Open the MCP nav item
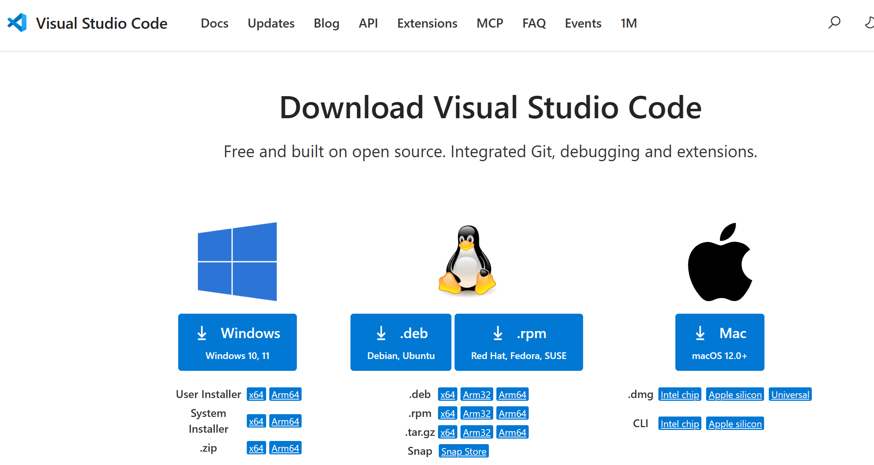 coord(490,23)
